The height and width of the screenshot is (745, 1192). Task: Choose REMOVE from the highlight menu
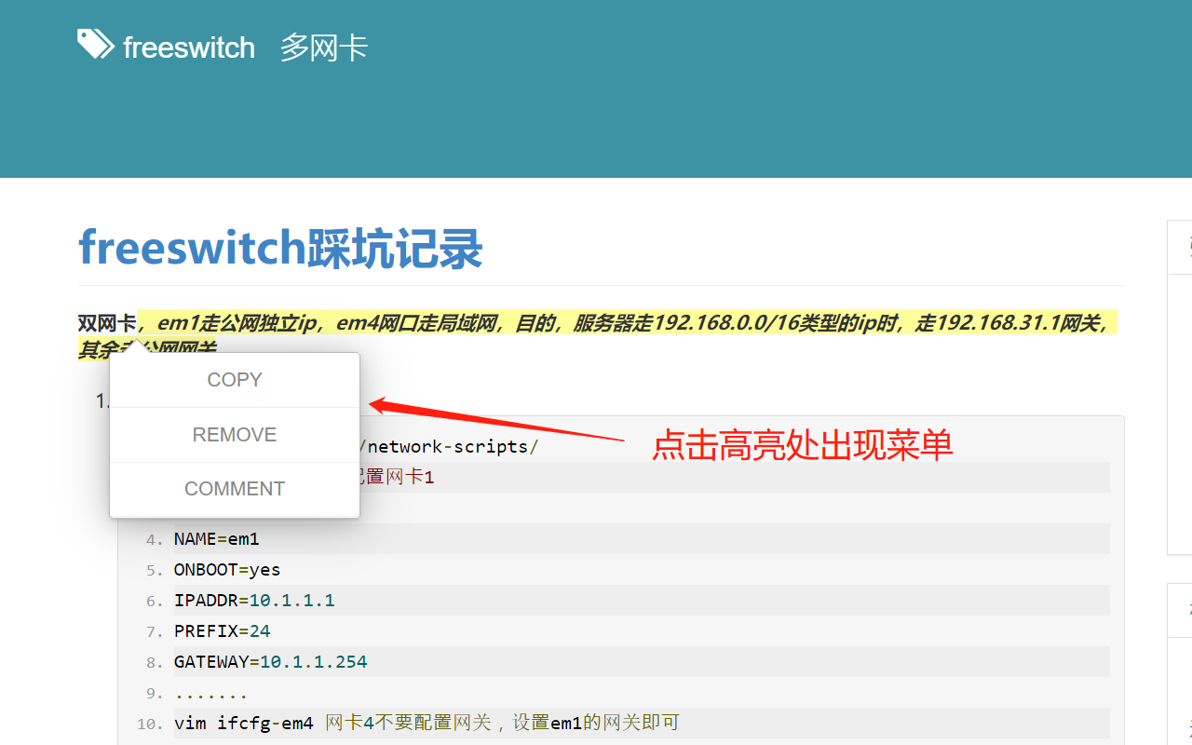pyautogui.click(x=235, y=435)
